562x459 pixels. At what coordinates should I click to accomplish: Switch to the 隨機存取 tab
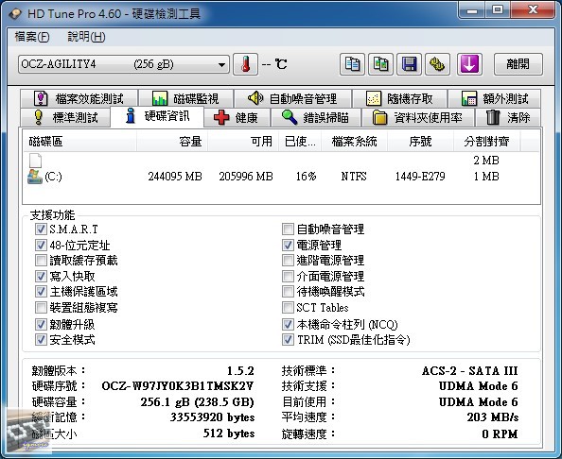point(399,98)
